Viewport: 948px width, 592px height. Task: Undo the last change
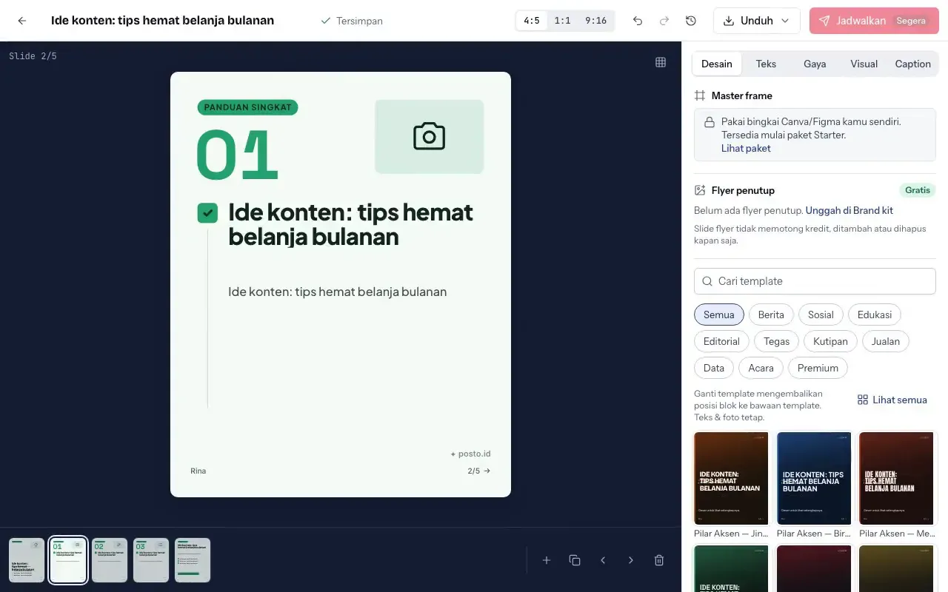[x=638, y=21]
